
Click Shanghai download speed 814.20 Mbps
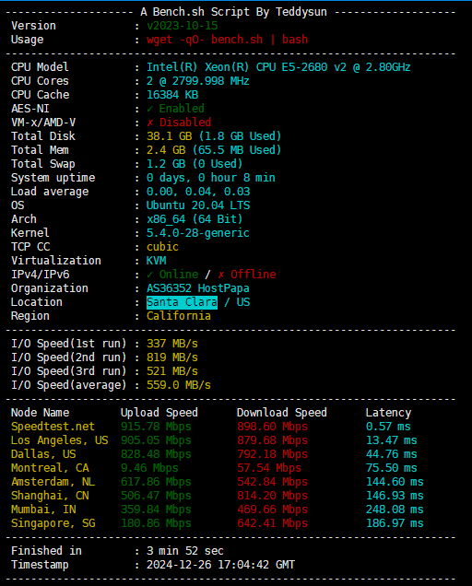click(x=273, y=496)
